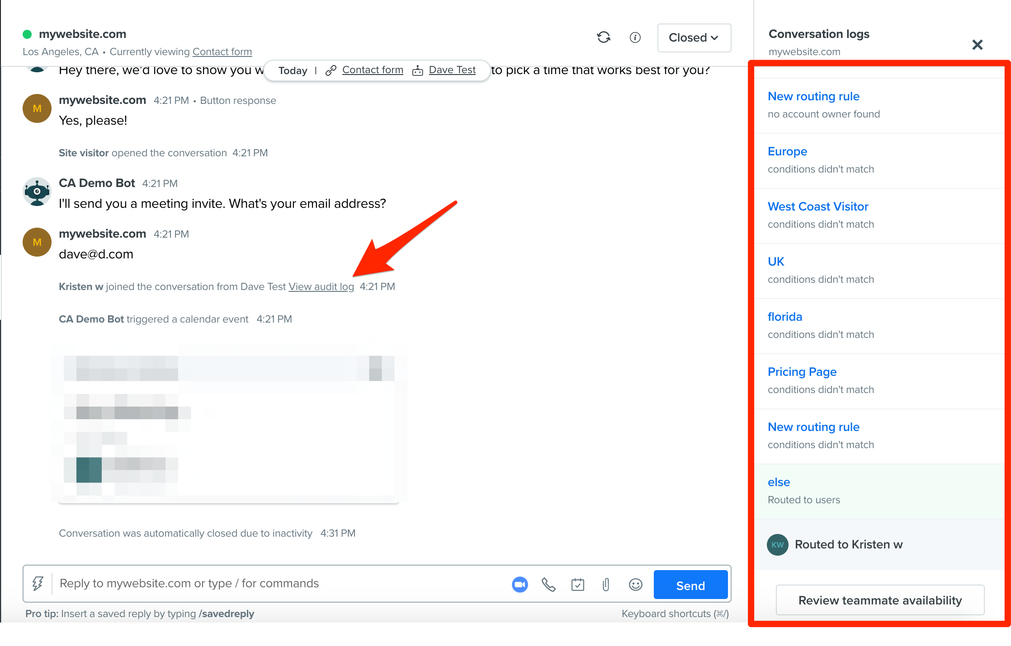The height and width of the screenshot is (646, 1011).
Task: Click the phone call icon
Action: click(548, 585)
